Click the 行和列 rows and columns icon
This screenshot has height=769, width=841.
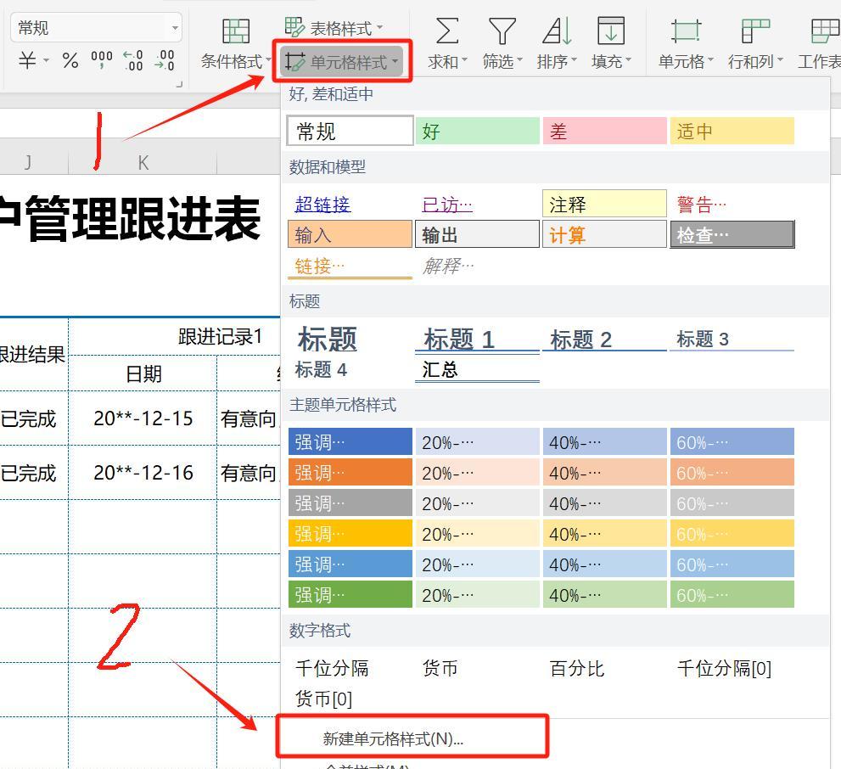point(755,31)
